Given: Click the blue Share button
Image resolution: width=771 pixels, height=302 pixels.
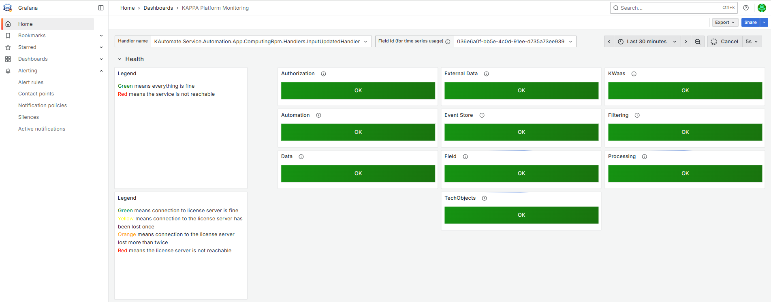Looking at the screenshot, I should click(x=750, y=23).
